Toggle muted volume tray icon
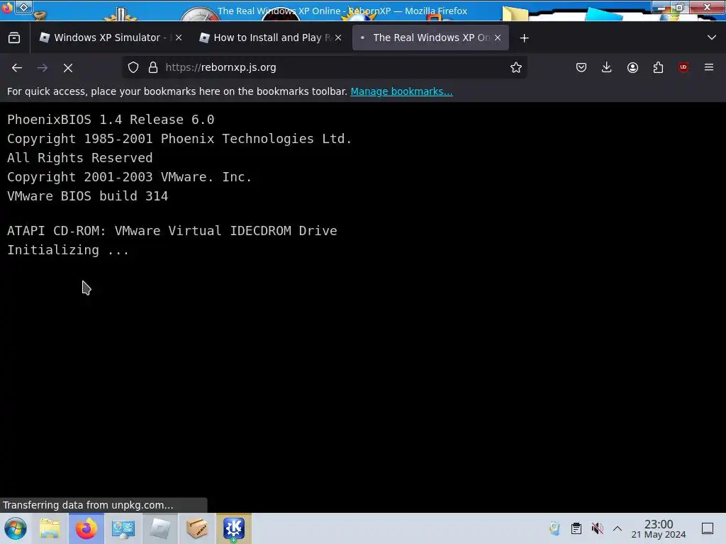The image size is (726, 544). click(597, 528)
